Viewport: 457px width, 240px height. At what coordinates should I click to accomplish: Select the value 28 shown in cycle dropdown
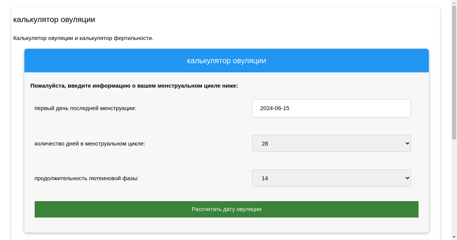pyautogui.click(x=265, y=144)
